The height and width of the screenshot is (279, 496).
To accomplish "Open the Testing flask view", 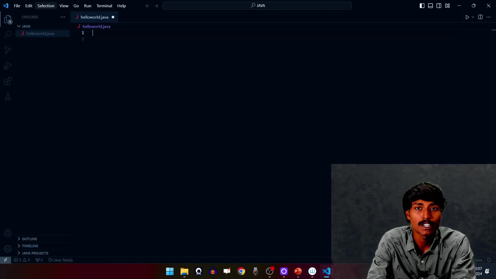I will 8,97.
